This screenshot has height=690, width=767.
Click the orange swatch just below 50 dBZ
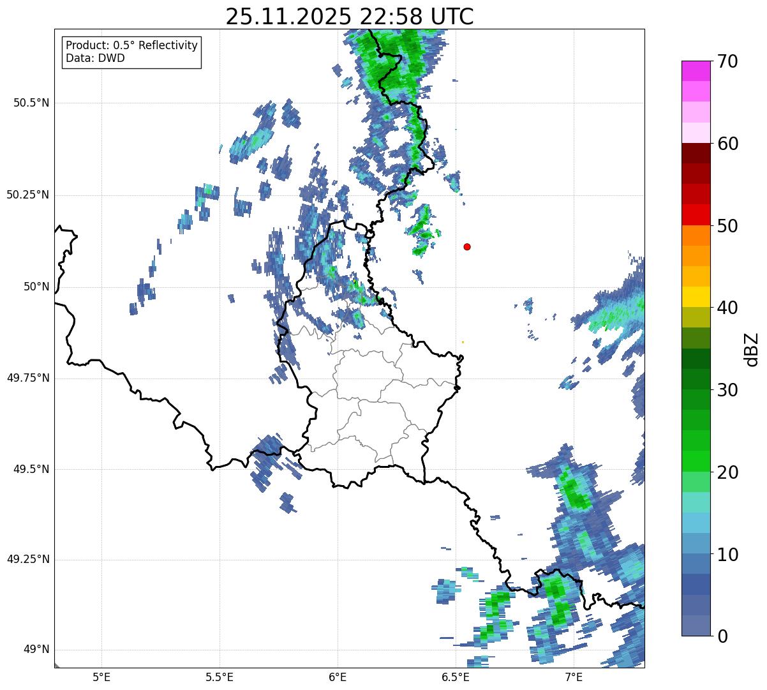696,235
